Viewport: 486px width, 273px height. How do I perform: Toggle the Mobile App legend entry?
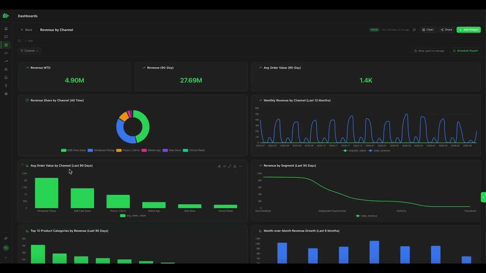click(x=151, y=151)
